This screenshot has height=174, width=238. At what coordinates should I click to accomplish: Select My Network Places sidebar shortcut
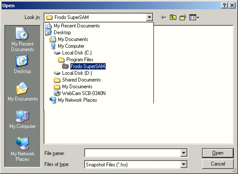click(22, 149)
